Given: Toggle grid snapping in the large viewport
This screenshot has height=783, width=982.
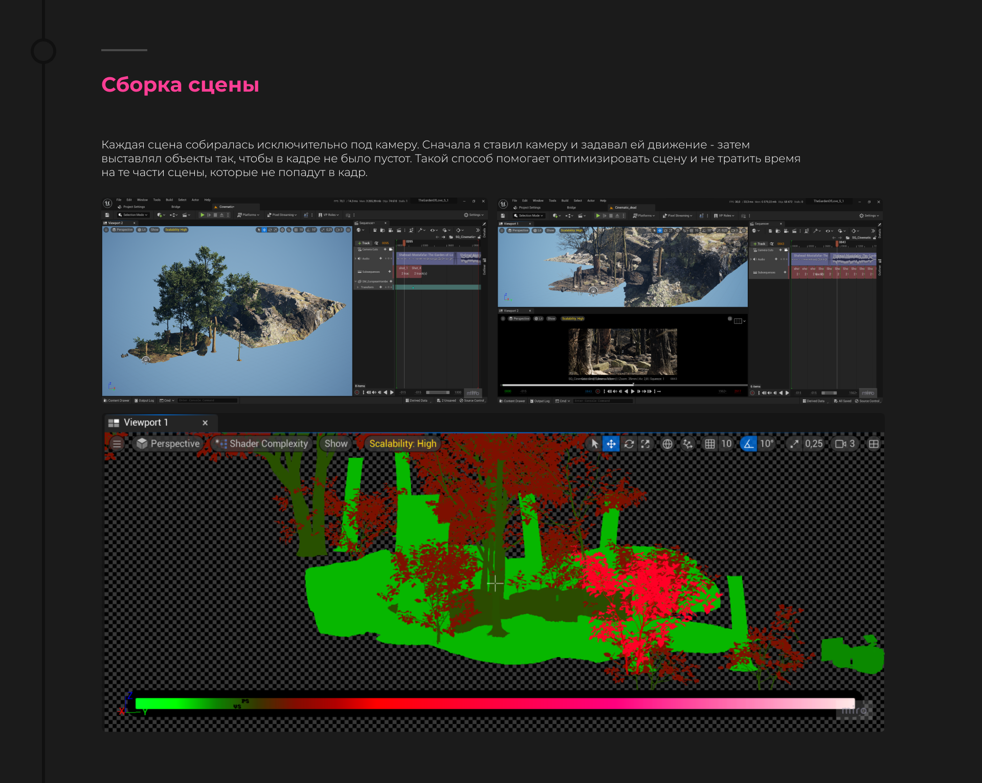Looking at the screenshot, I should click(710, 444).
